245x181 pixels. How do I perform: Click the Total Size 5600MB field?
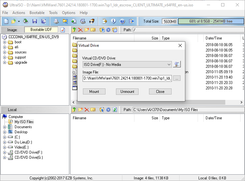tap(170, 21)
